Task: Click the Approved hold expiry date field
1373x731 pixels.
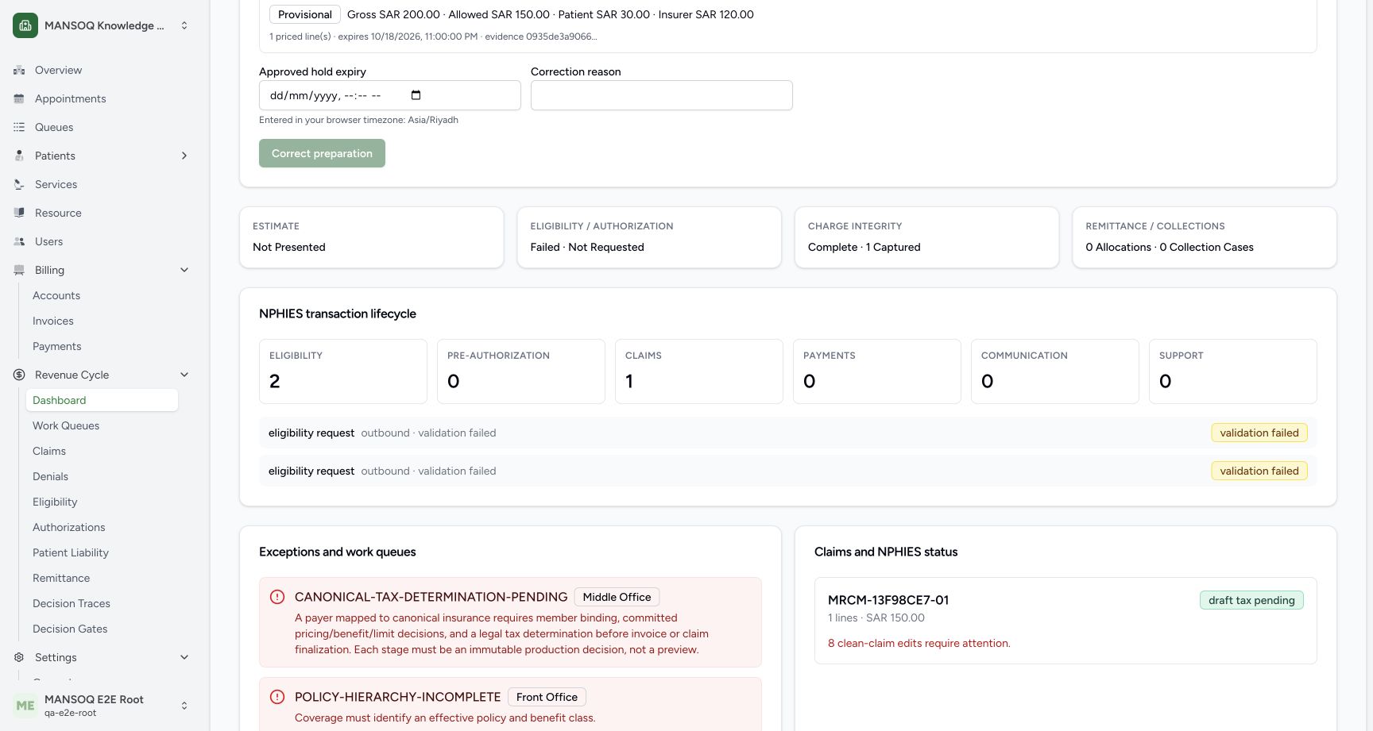Action: [389, 95]
